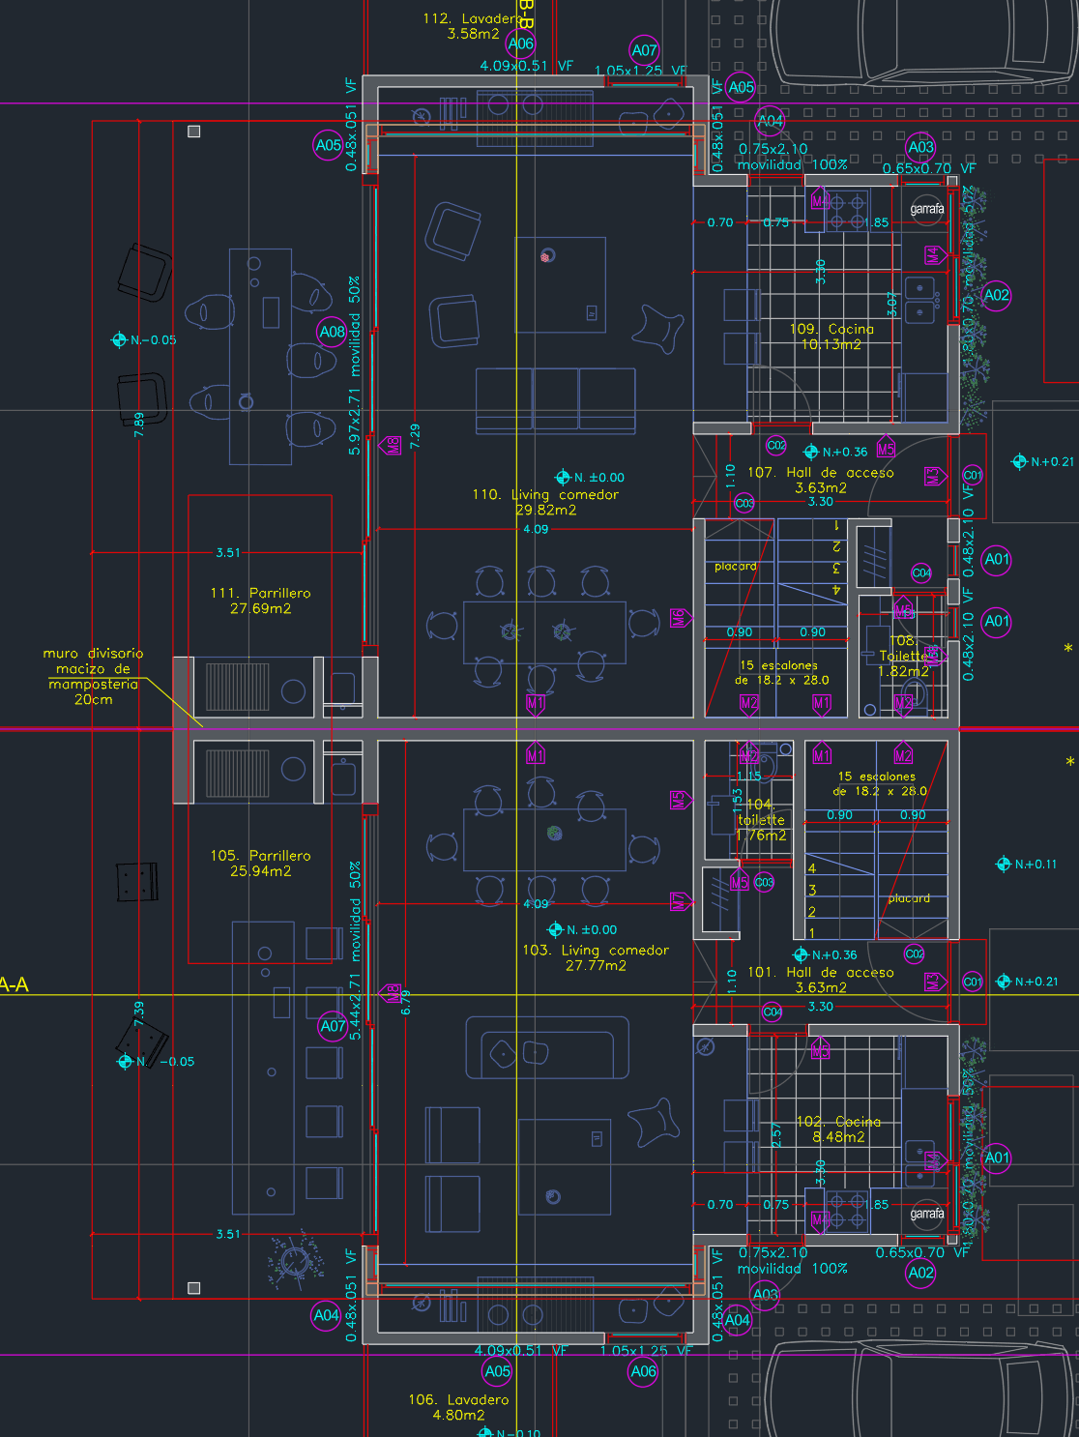1079x1437 pixels.
Task: Click the 'N.+0.36' level in Hall 101
Action: click(x=826, y=954)
